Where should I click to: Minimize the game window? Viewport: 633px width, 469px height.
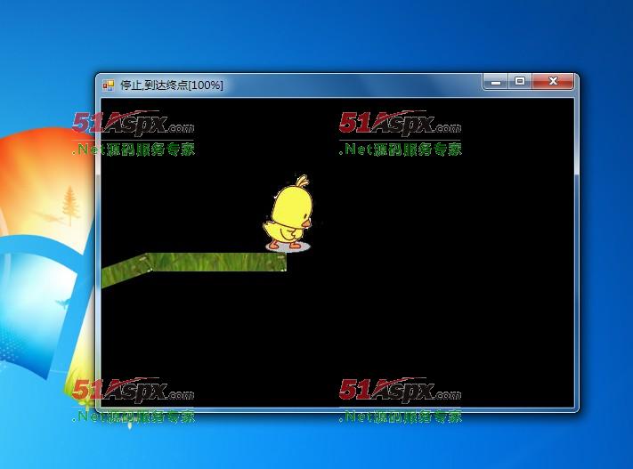(496, 82)
